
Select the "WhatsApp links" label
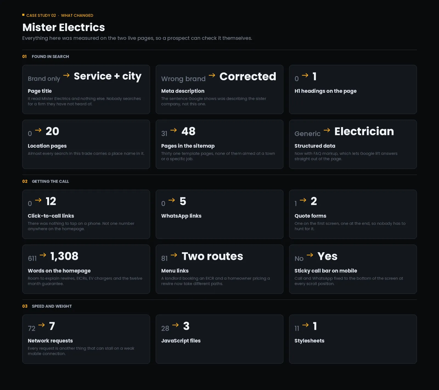pos(181,216)
